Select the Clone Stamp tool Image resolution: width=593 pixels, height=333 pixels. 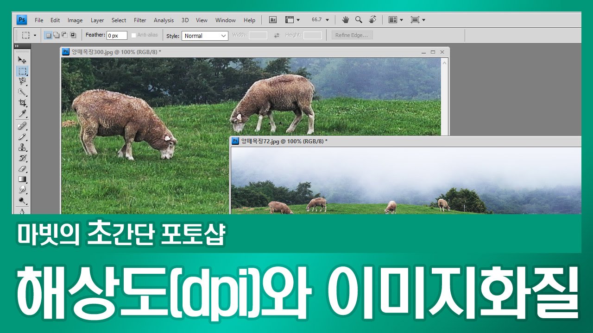(22, 148)
